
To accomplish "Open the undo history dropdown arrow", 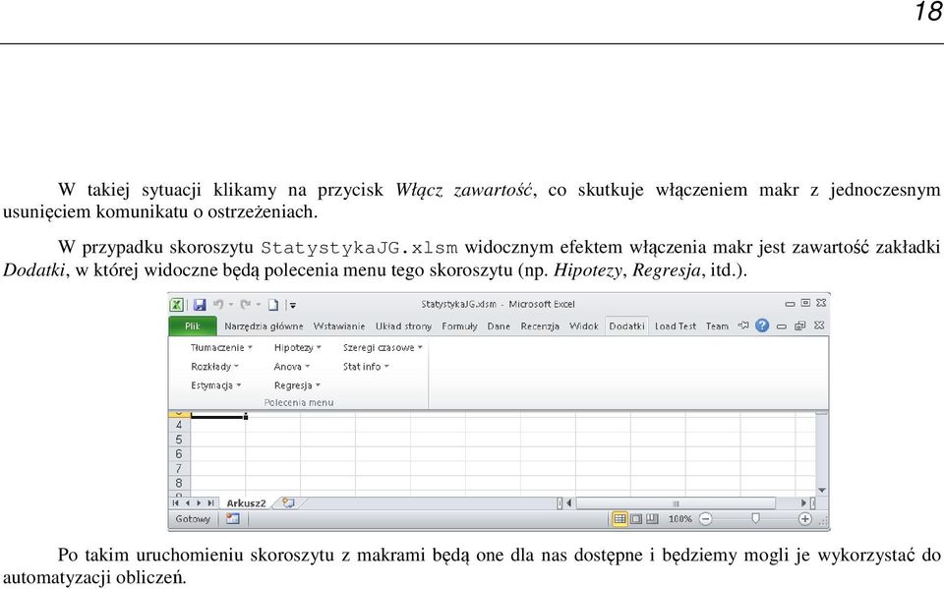I will tap(230, 305).
